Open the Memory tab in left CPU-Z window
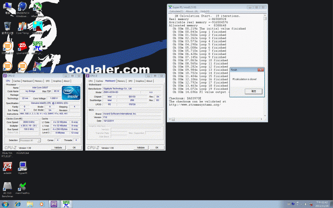The height and width of the screenshot is (208, 333). 39,81
